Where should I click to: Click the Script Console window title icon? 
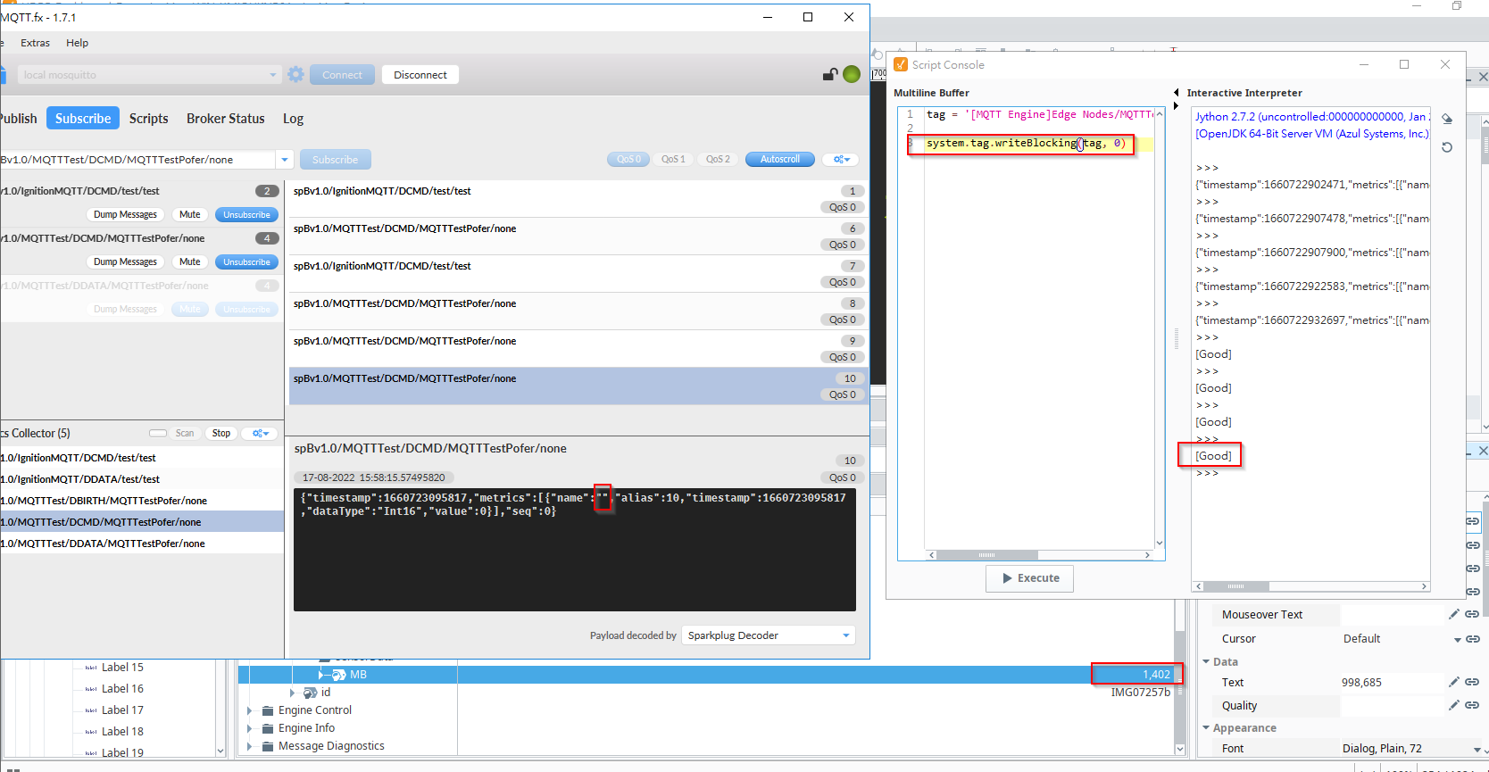(901, 64)
